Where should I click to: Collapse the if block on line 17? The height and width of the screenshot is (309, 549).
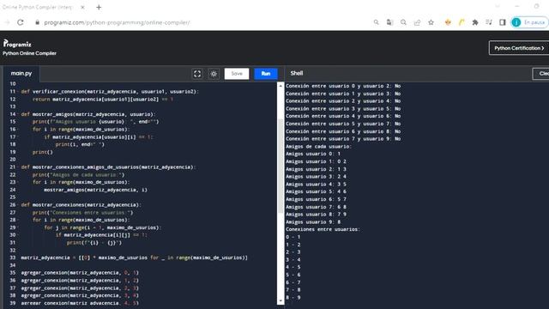click(18, 137)
